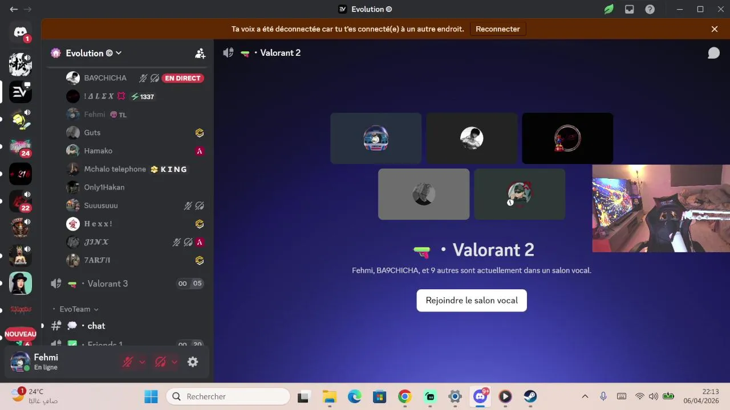The width and height of the screenshot is (730, 410).
Task: Click user Guts name in voice list
Action: click(92, 133)
